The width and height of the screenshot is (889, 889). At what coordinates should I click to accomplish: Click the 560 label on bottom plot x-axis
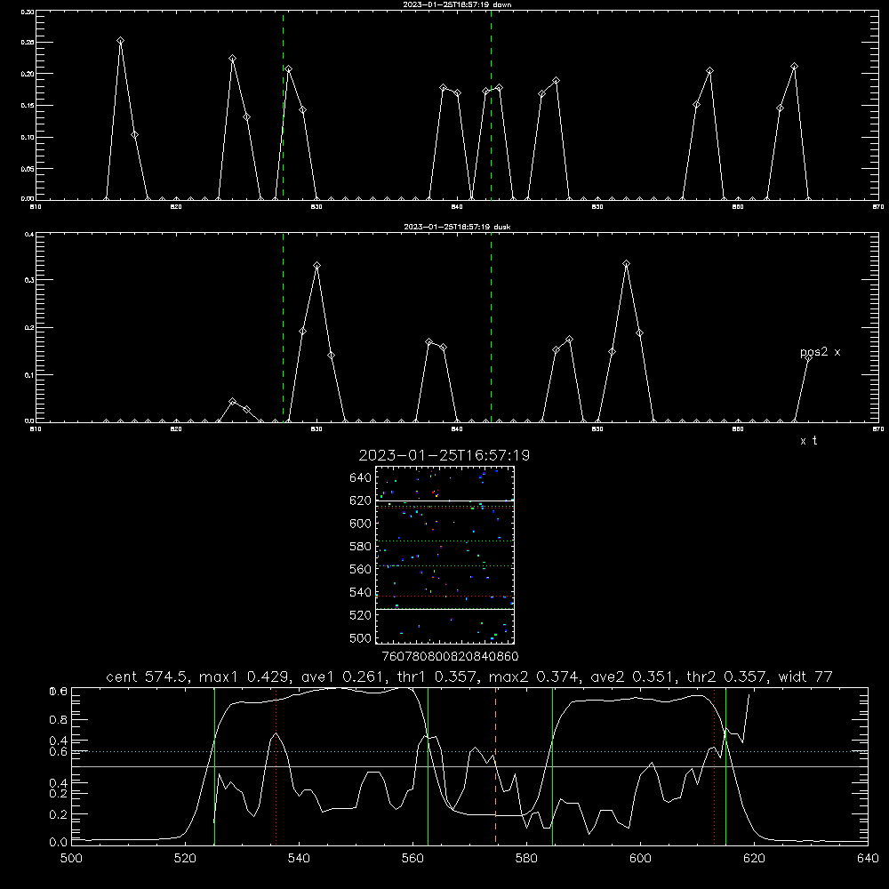pos(412,858)
